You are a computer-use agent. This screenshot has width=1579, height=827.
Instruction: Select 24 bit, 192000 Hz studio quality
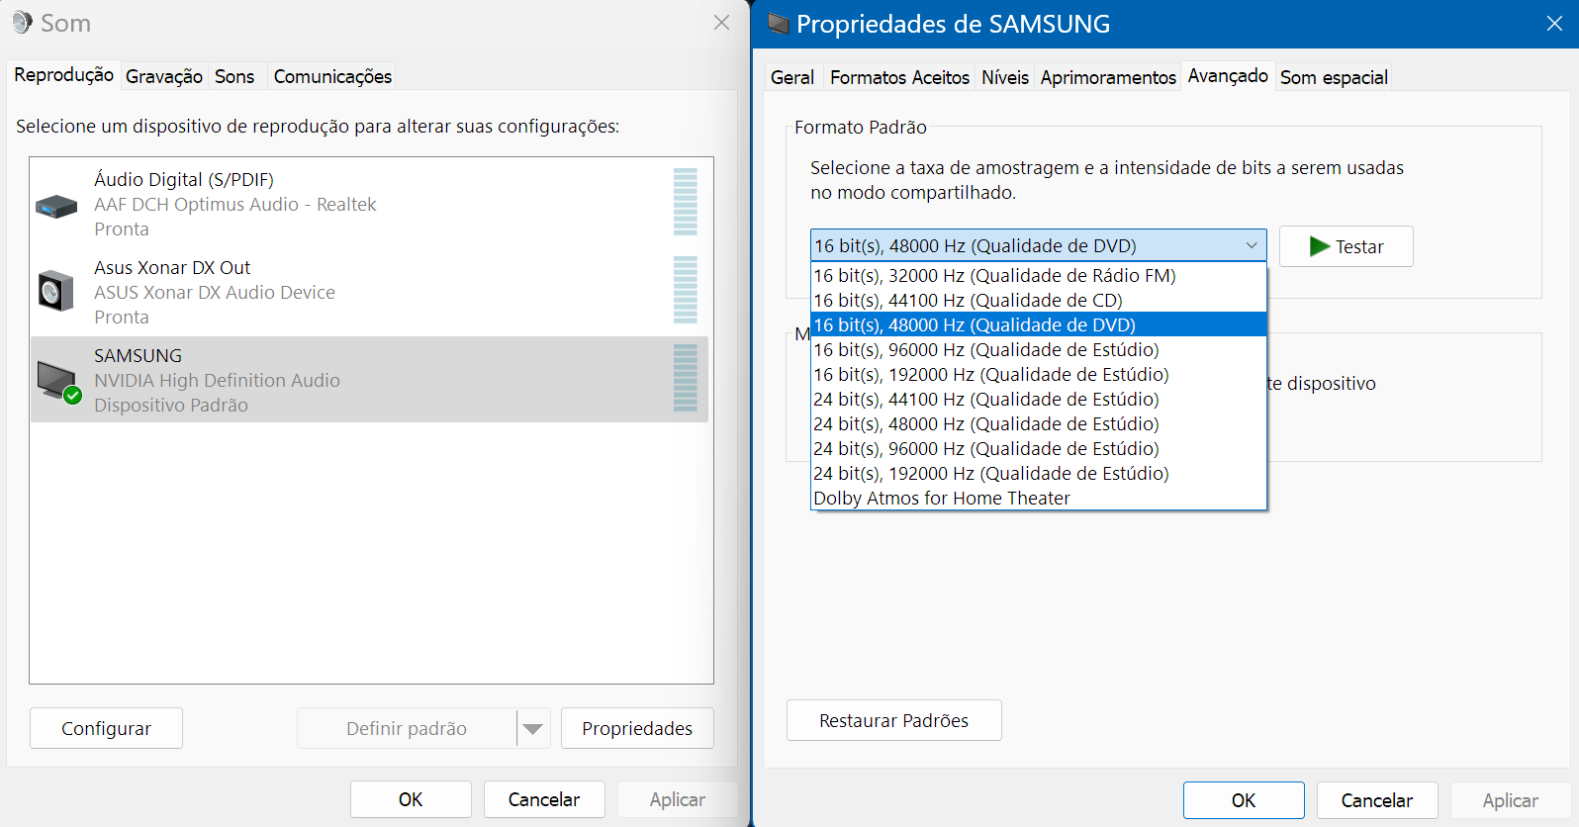tap(1038, 473)
